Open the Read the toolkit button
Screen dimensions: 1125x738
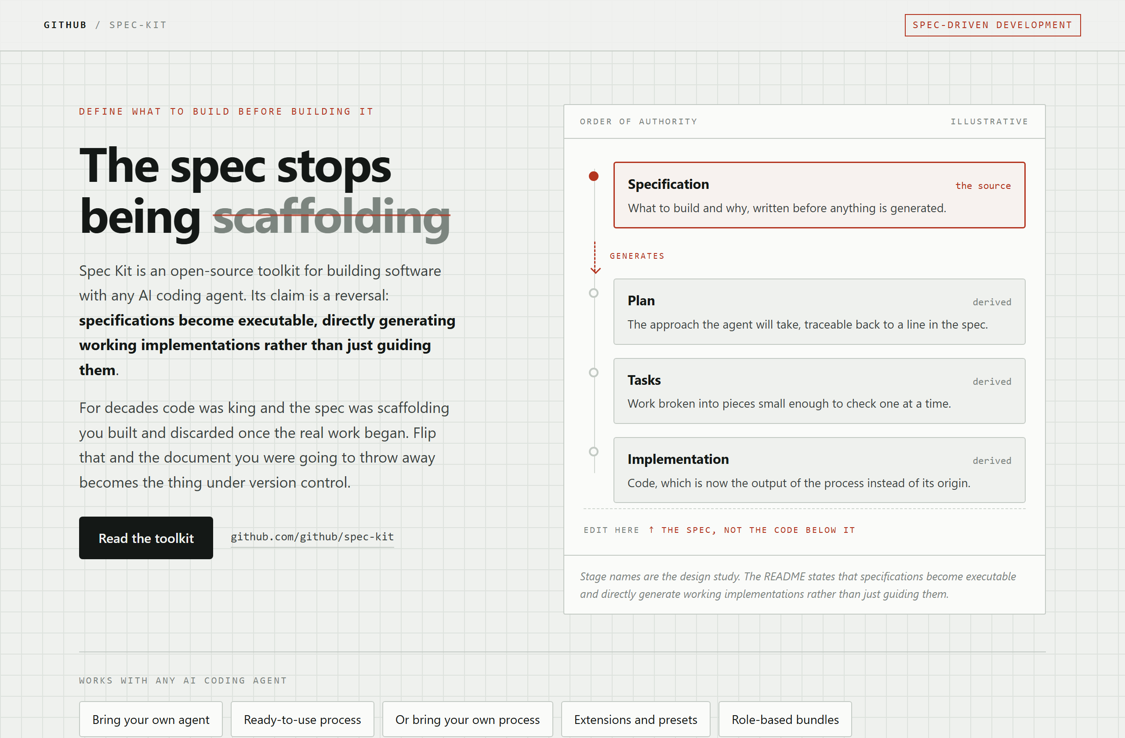tap(146, 538)
